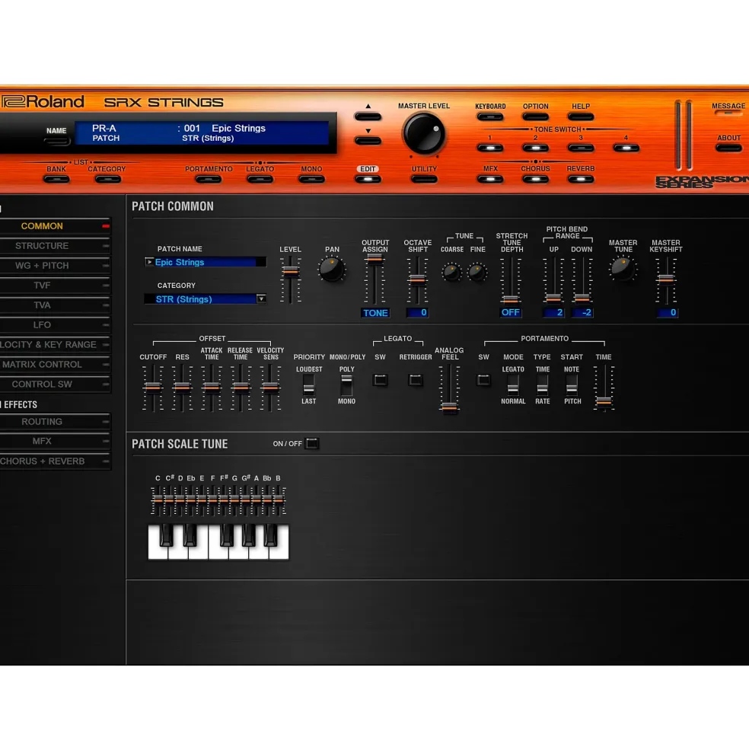Click the C# black key on scale keyboard
The image size is (749, 750).
[x=166, y=535]
